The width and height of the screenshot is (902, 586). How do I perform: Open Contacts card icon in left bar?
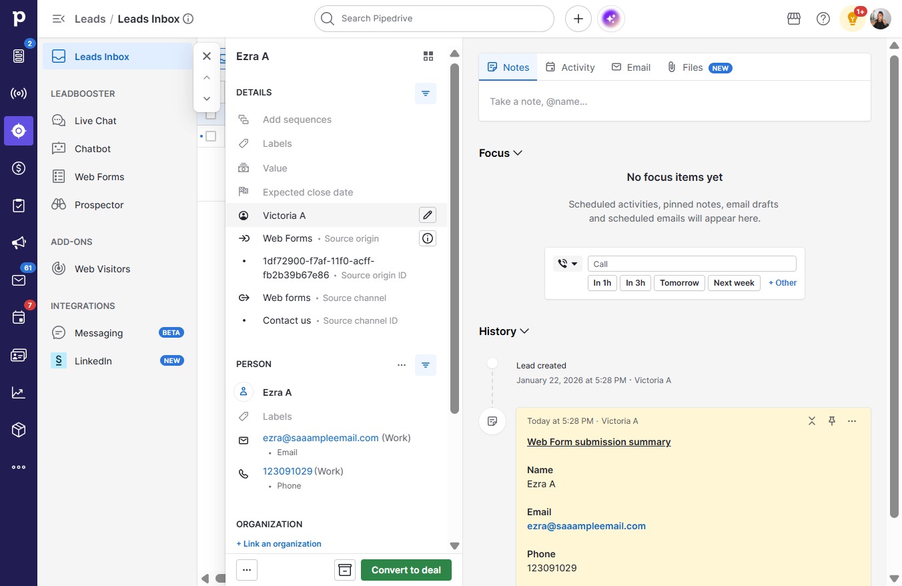tap(19, 355)
